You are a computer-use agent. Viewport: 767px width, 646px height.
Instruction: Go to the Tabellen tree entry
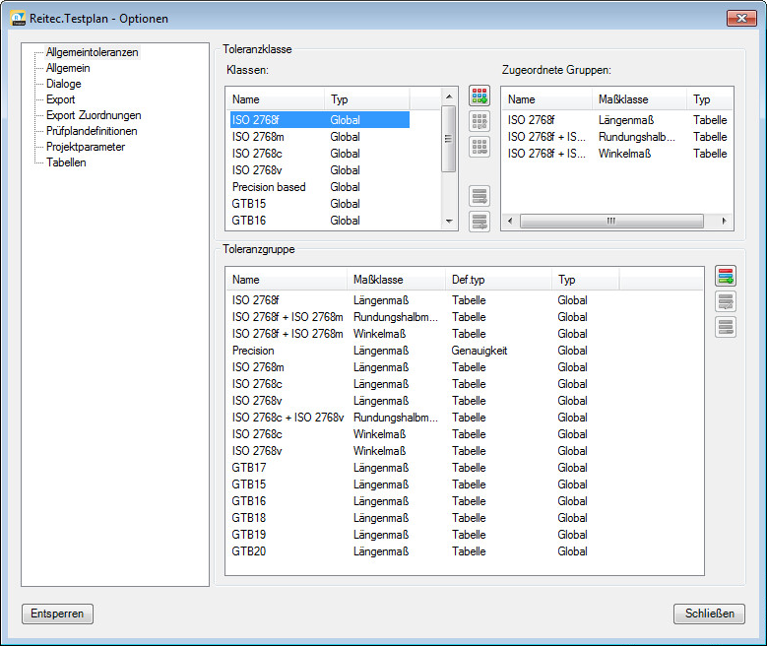coord(66,162)
